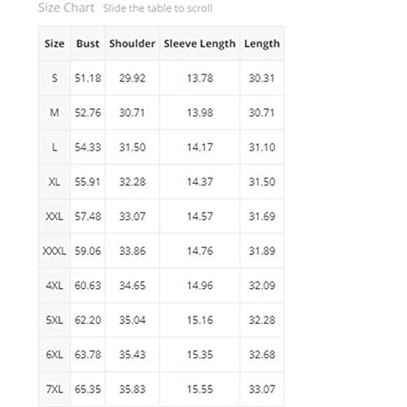The height and width of the screenshot is (407, 407).
Task: Click the Size column header
Action: pos(55,43)
